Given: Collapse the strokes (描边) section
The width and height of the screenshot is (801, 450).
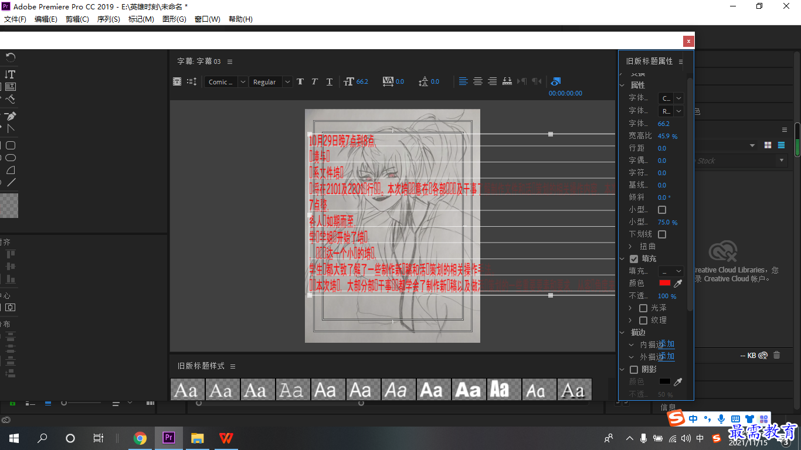Looking at the screenshot, I should click(622, 333).
